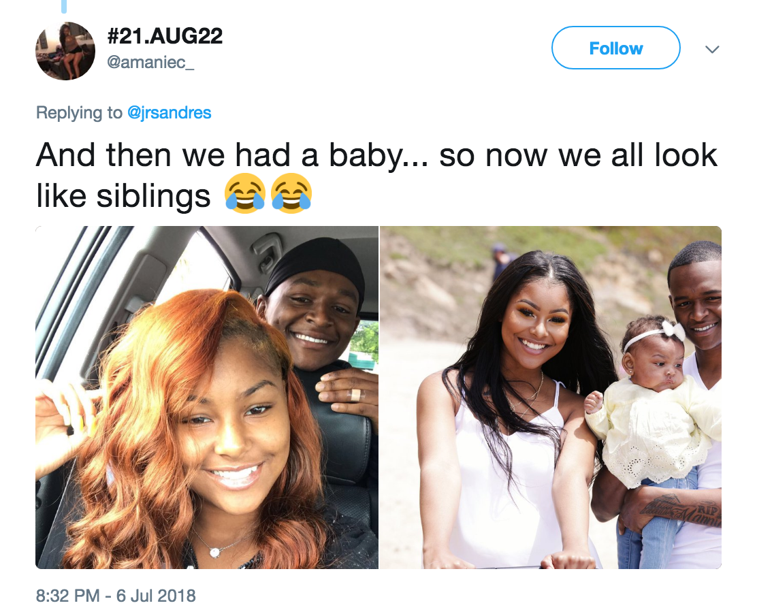Click the second laughing-crying emoji
The height and width of the screenshot is (614, 757).
pos(291,193)
